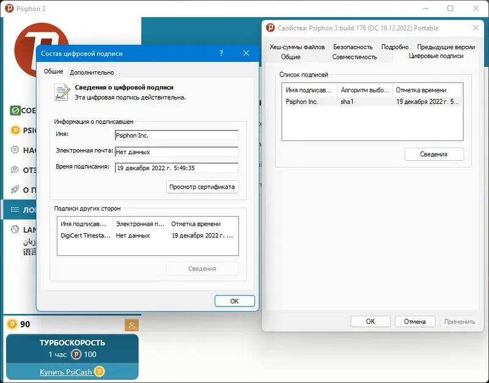Select the PsiCash coin icon in sidebar
Image resolution: width=489 pixels, height=383 pixels.
pos(17,130)
